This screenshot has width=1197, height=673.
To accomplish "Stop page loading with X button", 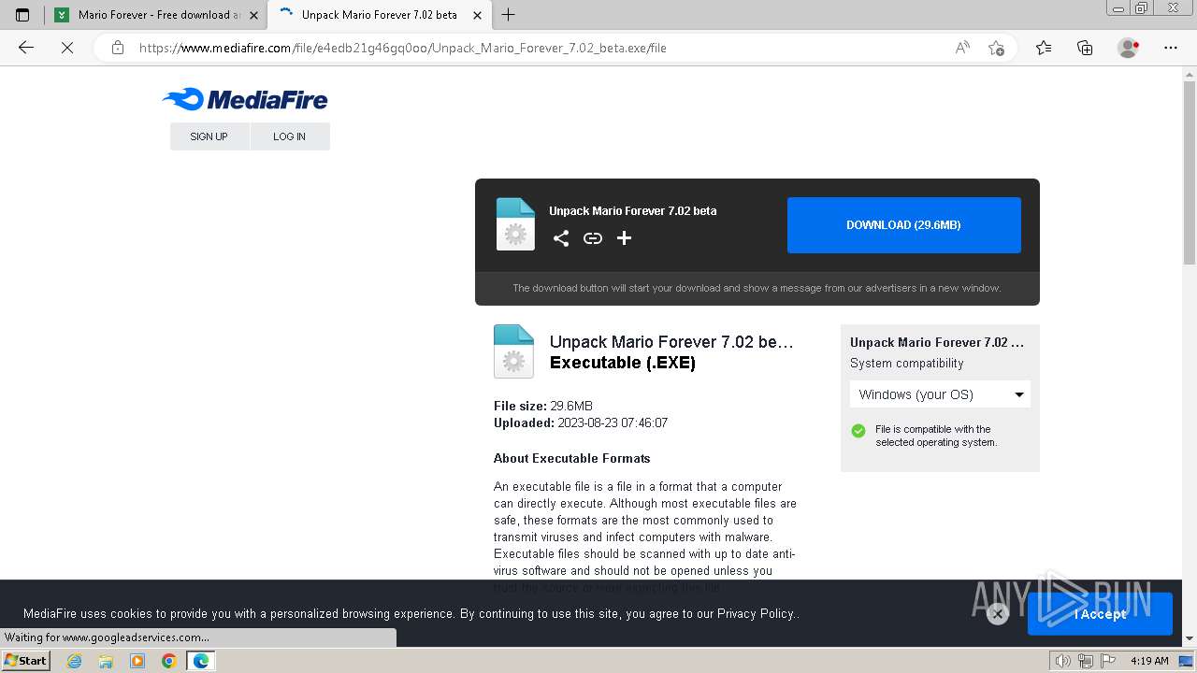I will (x=67, y=48).
